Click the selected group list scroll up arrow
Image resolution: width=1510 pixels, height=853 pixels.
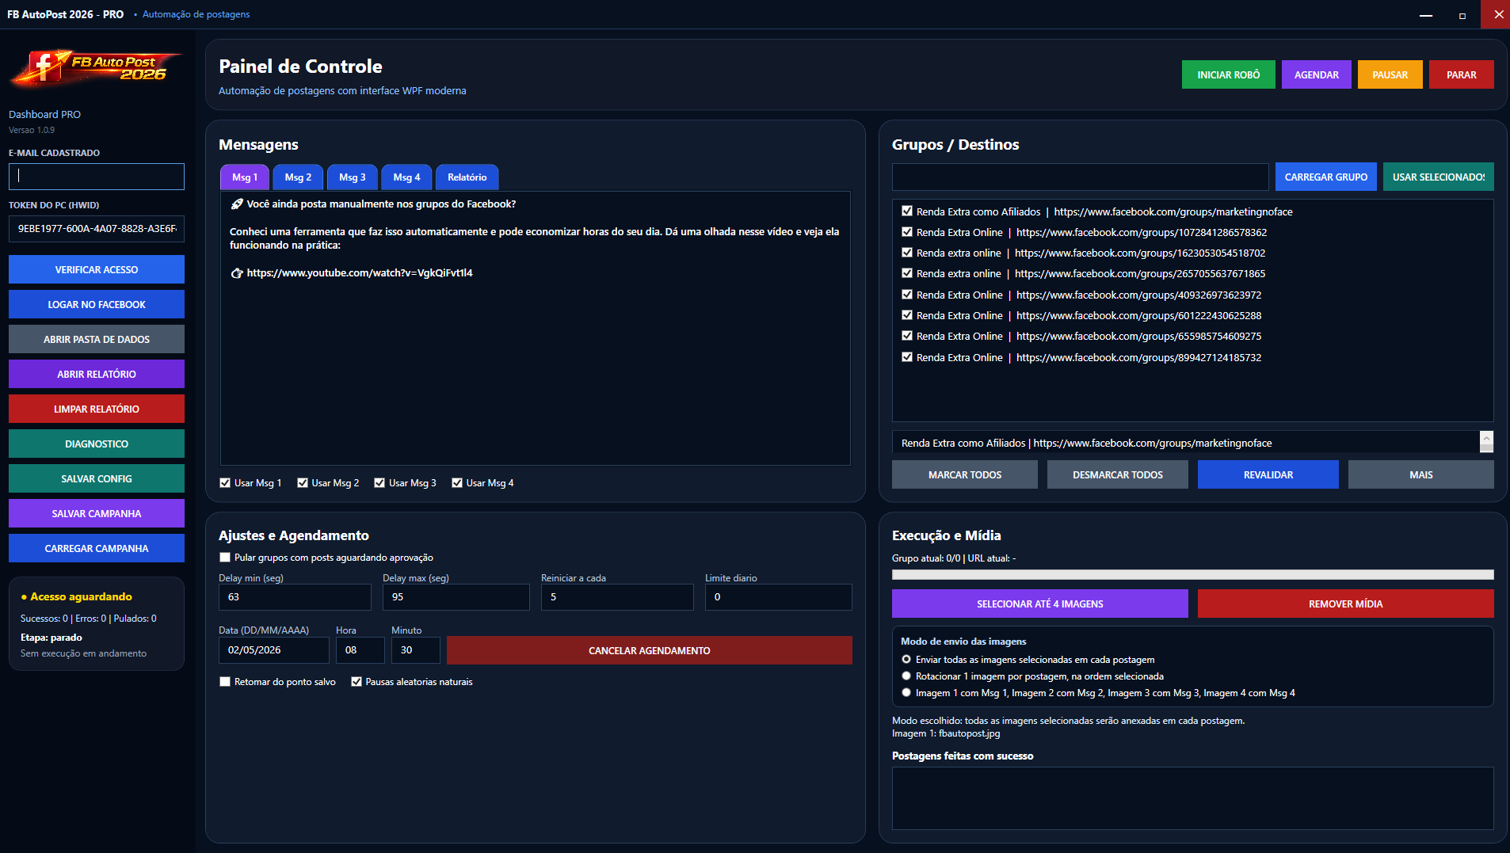[1487, 437]
